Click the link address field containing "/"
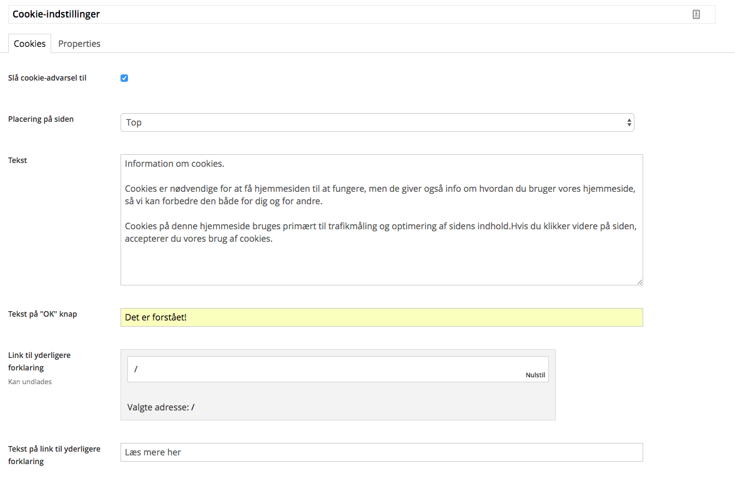This screenshot has width=735, height=496. (325, 369)
